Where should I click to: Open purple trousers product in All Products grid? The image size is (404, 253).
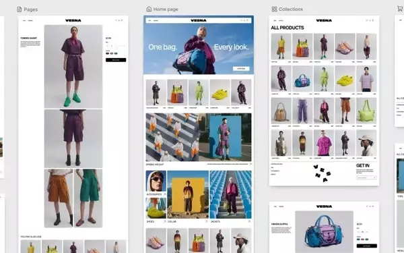tap(302, 111)
